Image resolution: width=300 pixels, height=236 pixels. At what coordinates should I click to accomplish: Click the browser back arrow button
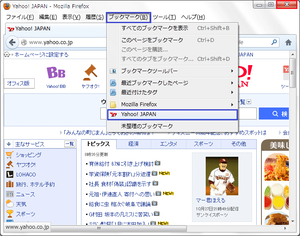[x=12, y=42]
